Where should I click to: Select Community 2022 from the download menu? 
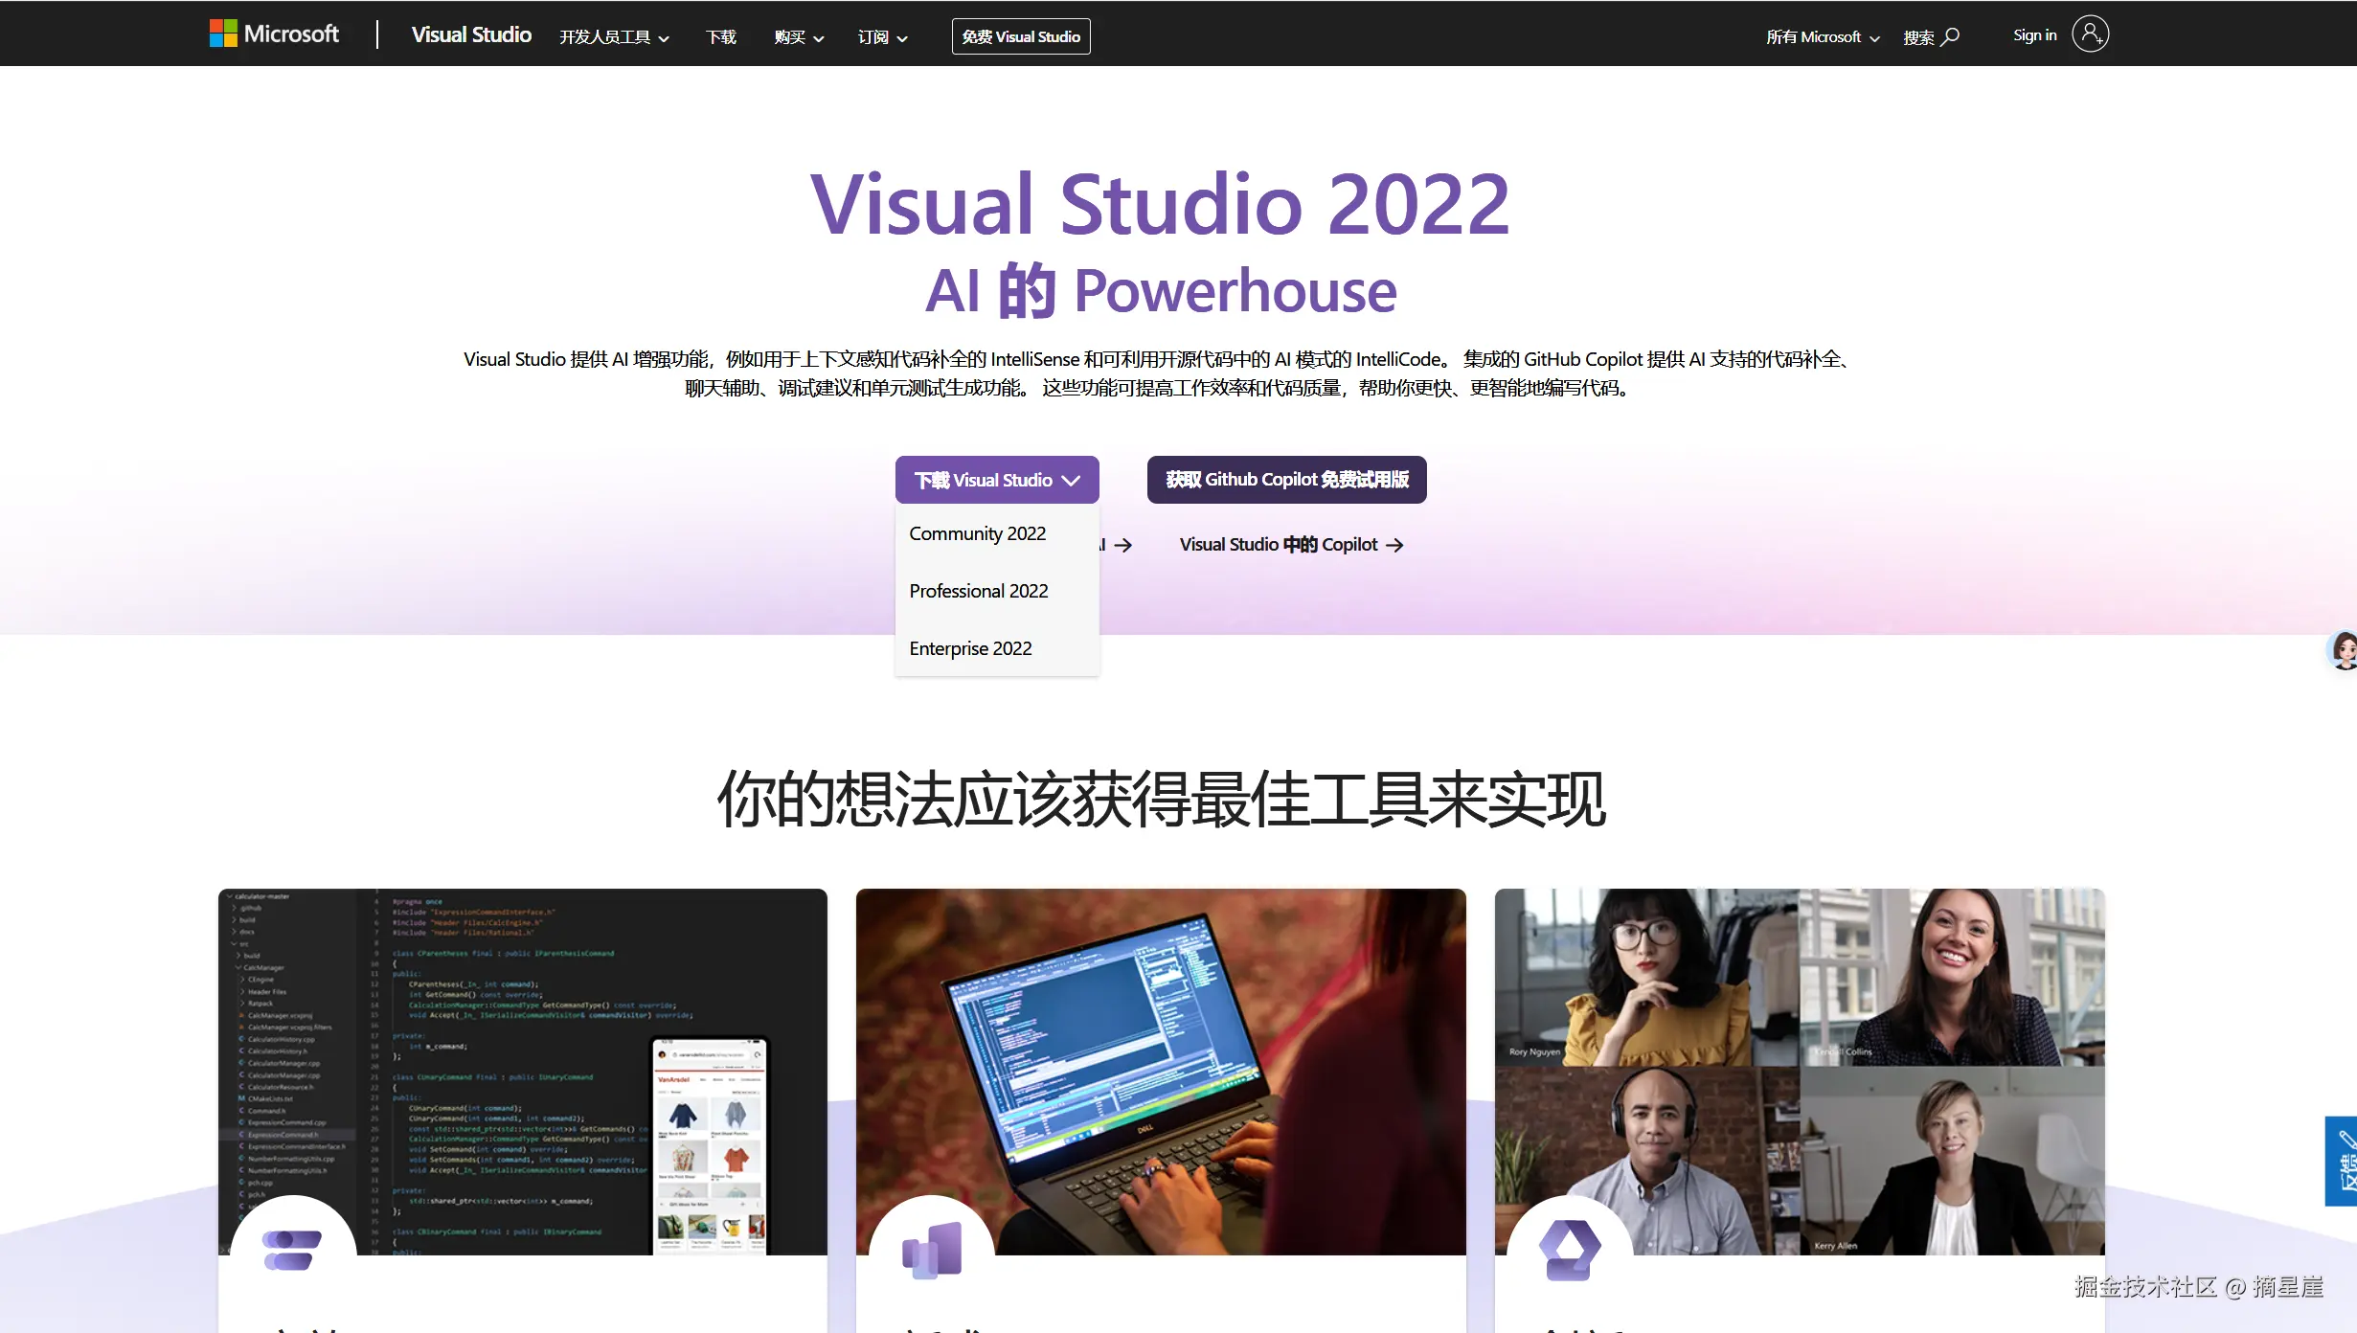pos(977,533)
